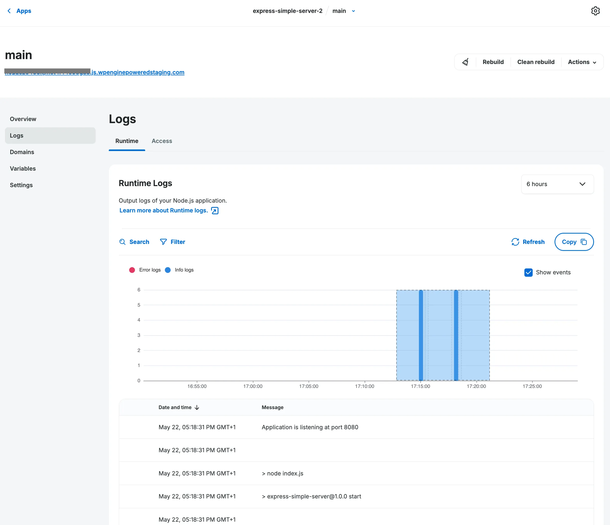Click the broom clear-cache icon
610x525 pixels.
click(465, 62)
